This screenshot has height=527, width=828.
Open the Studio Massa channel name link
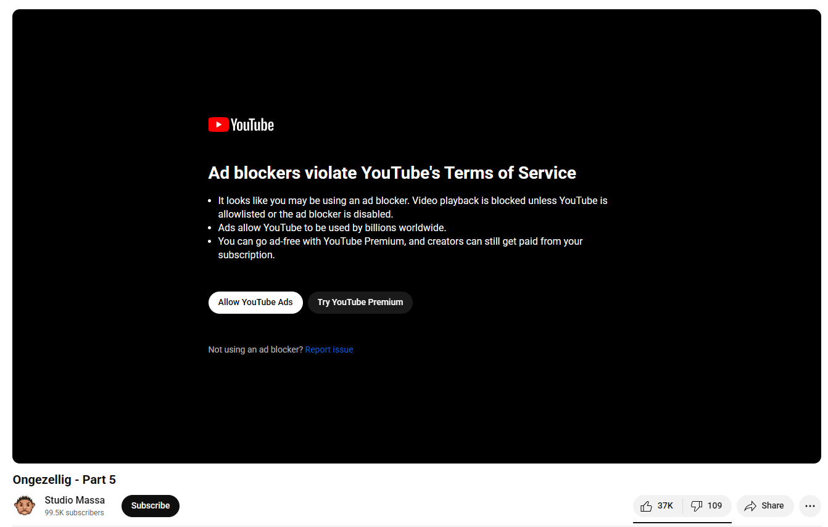click(x=75, y=500)
